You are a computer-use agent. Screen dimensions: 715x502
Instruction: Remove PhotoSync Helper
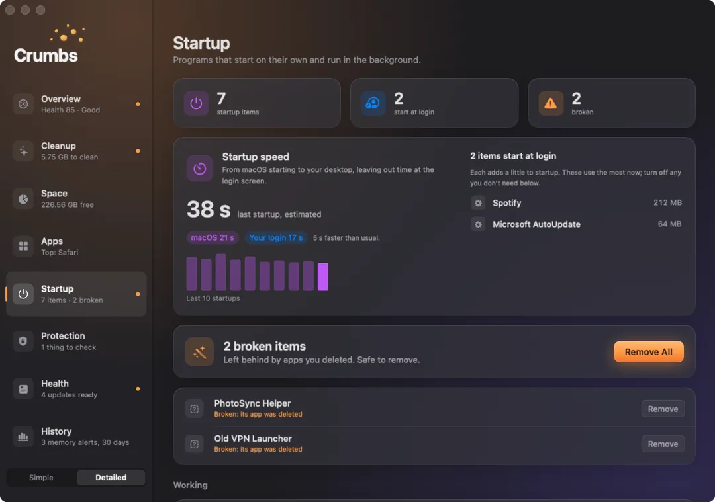tap(663, 409)
